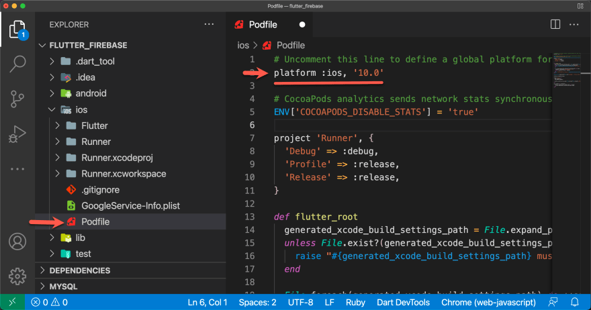Click 'Runner' string on line 7
Viewport: 591px width, 310px height.
(337, 138)
